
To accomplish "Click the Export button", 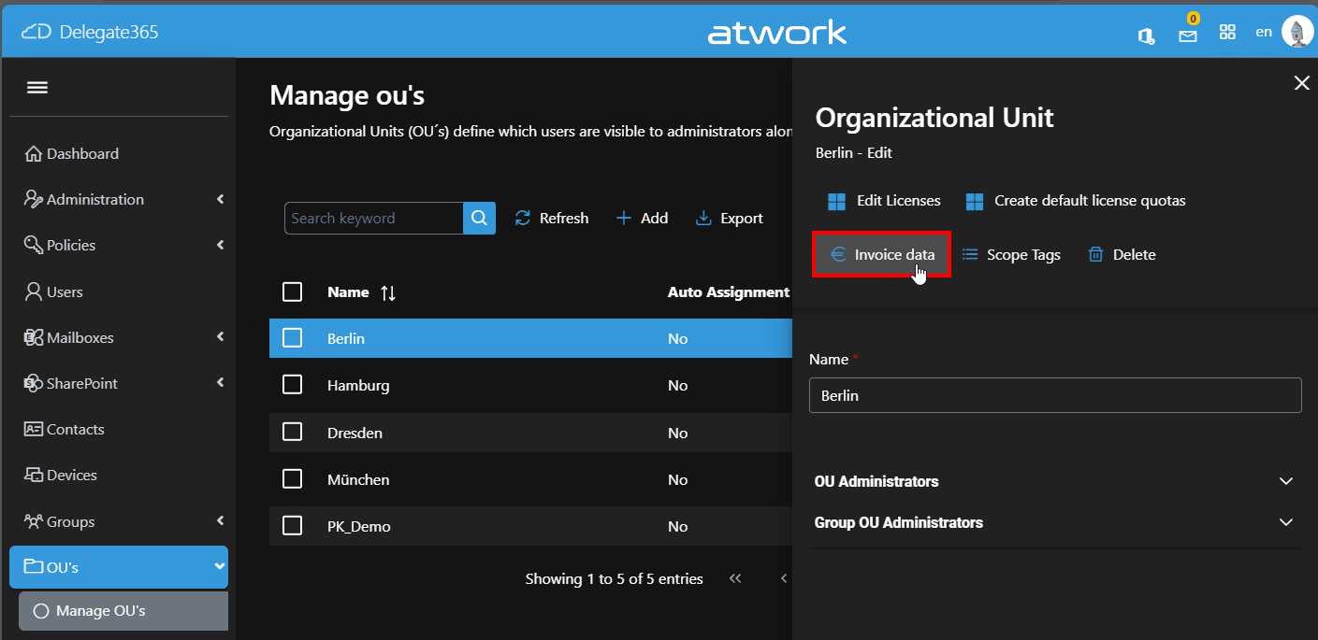I will tap(730, 218).
